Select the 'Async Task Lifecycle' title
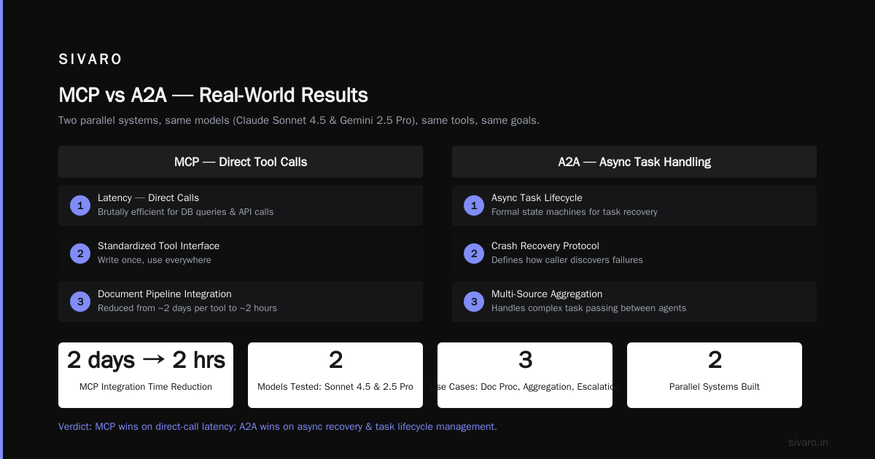 [x=537, y=198]
